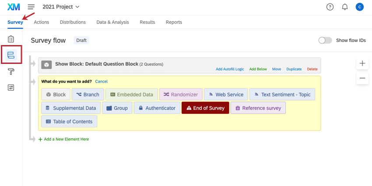Open Look and feel paint roller icon
This screenshot has height=186, width=372.
pos(11,71)
